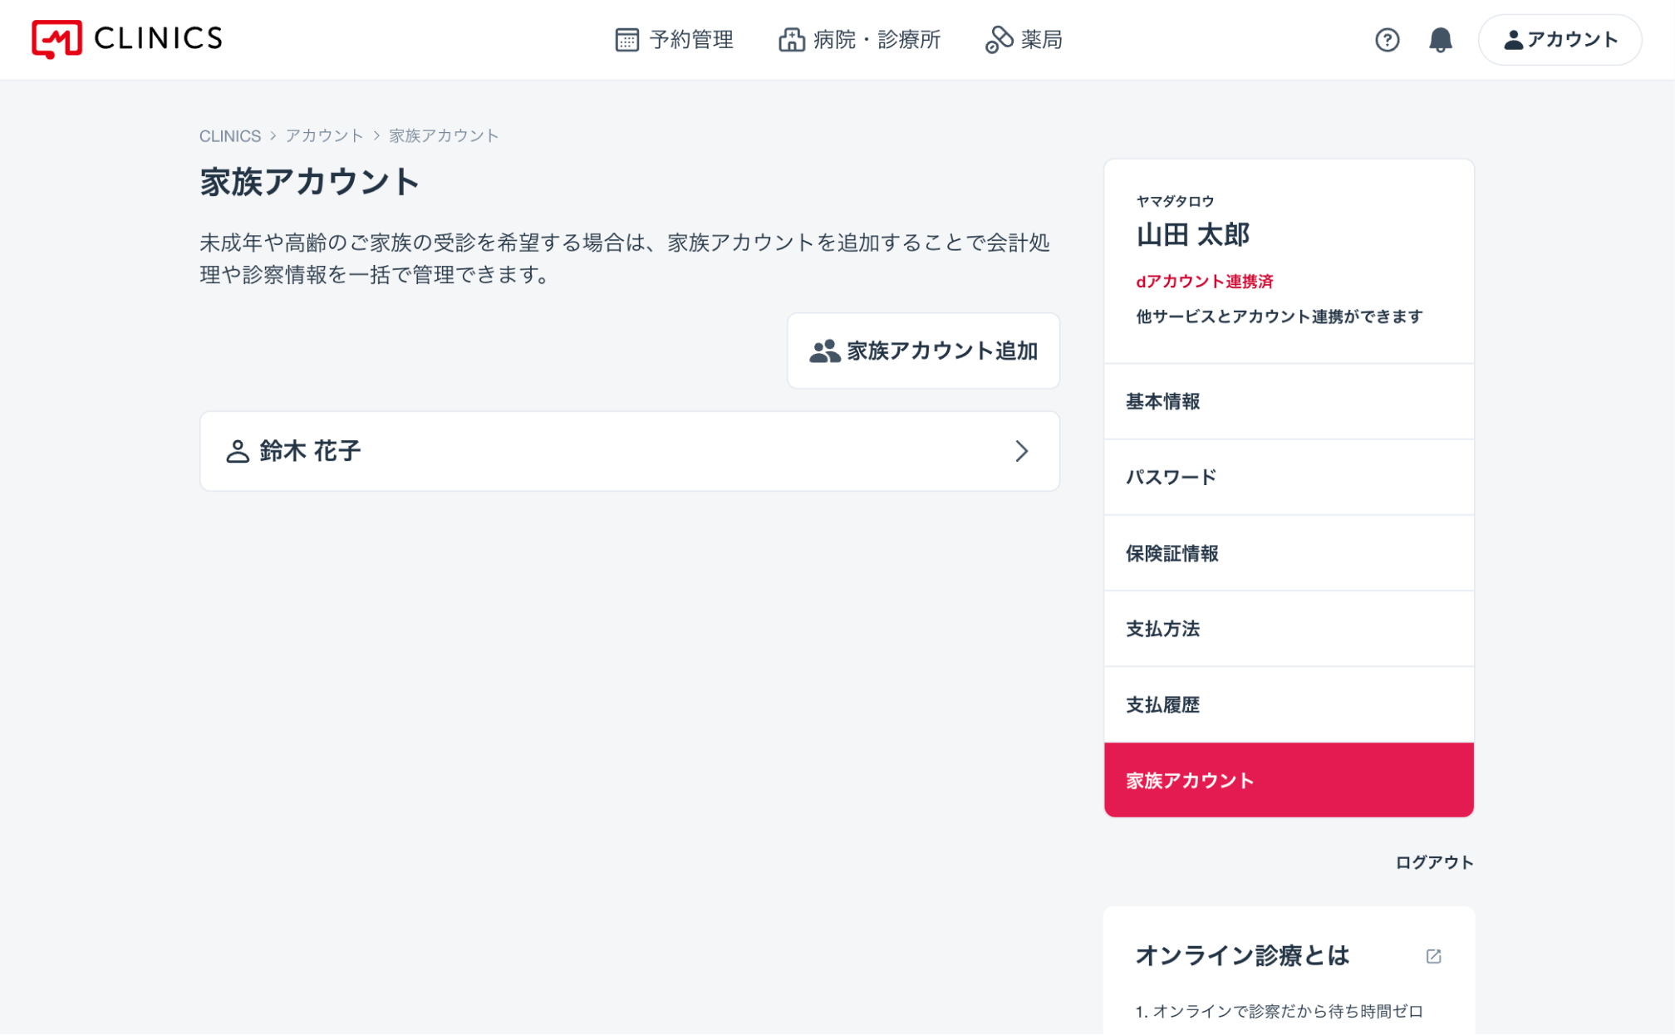The width and height of the screenshot is (1675, 1035).
Task: Click the hospital icon beside 病院・診療所
Action: [791, 40]
